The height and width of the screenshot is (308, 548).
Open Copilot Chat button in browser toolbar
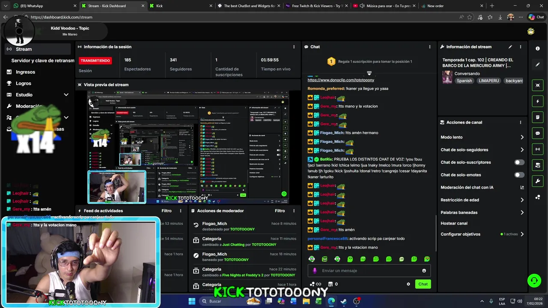point(536,17)
